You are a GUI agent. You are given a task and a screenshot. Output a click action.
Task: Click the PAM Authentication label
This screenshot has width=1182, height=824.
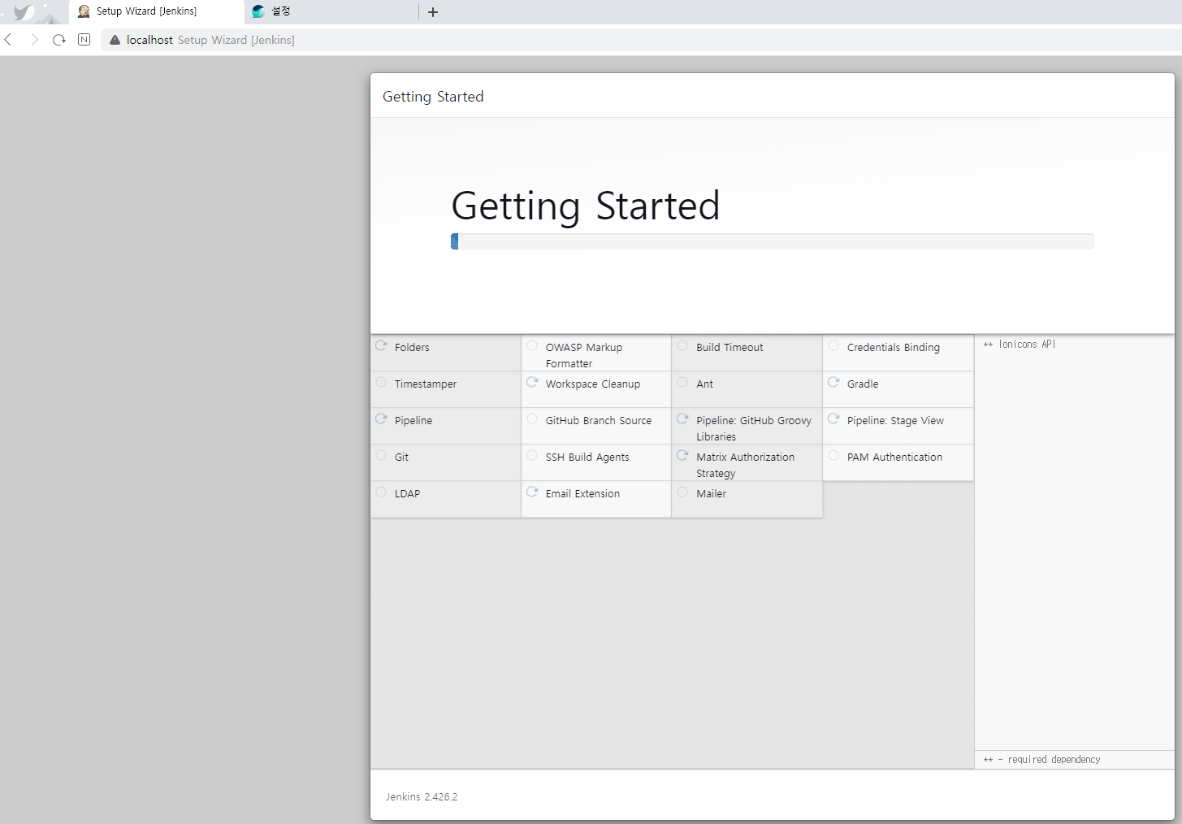click(894, 457)
